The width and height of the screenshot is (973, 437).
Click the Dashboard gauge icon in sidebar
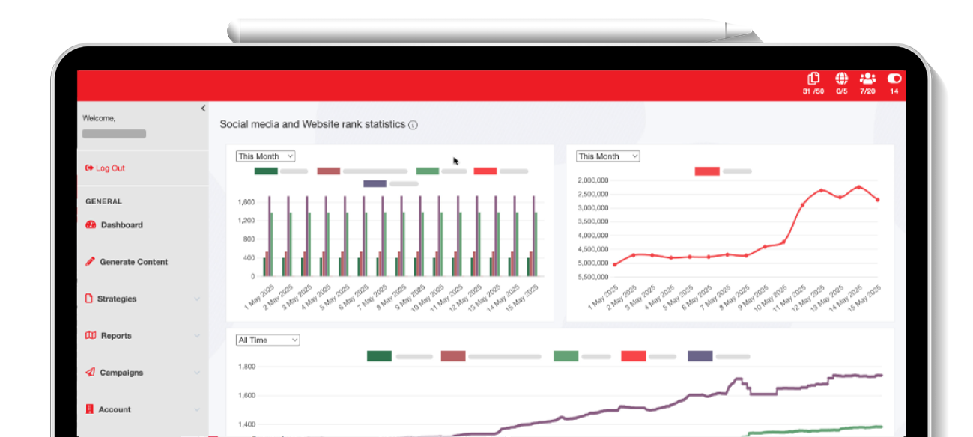point(91,225)
